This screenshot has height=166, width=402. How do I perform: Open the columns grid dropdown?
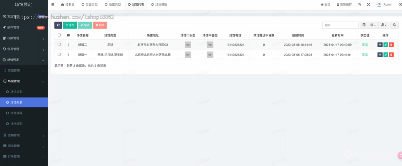click(x=373, y=25)
